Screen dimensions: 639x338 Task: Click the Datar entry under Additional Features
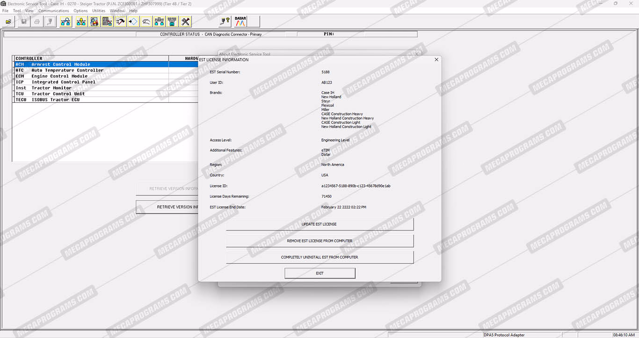click(326, 154)
